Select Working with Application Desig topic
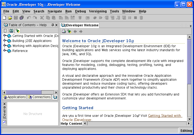The width and height of the screenshot is (194, 135). tap(35, 46)
